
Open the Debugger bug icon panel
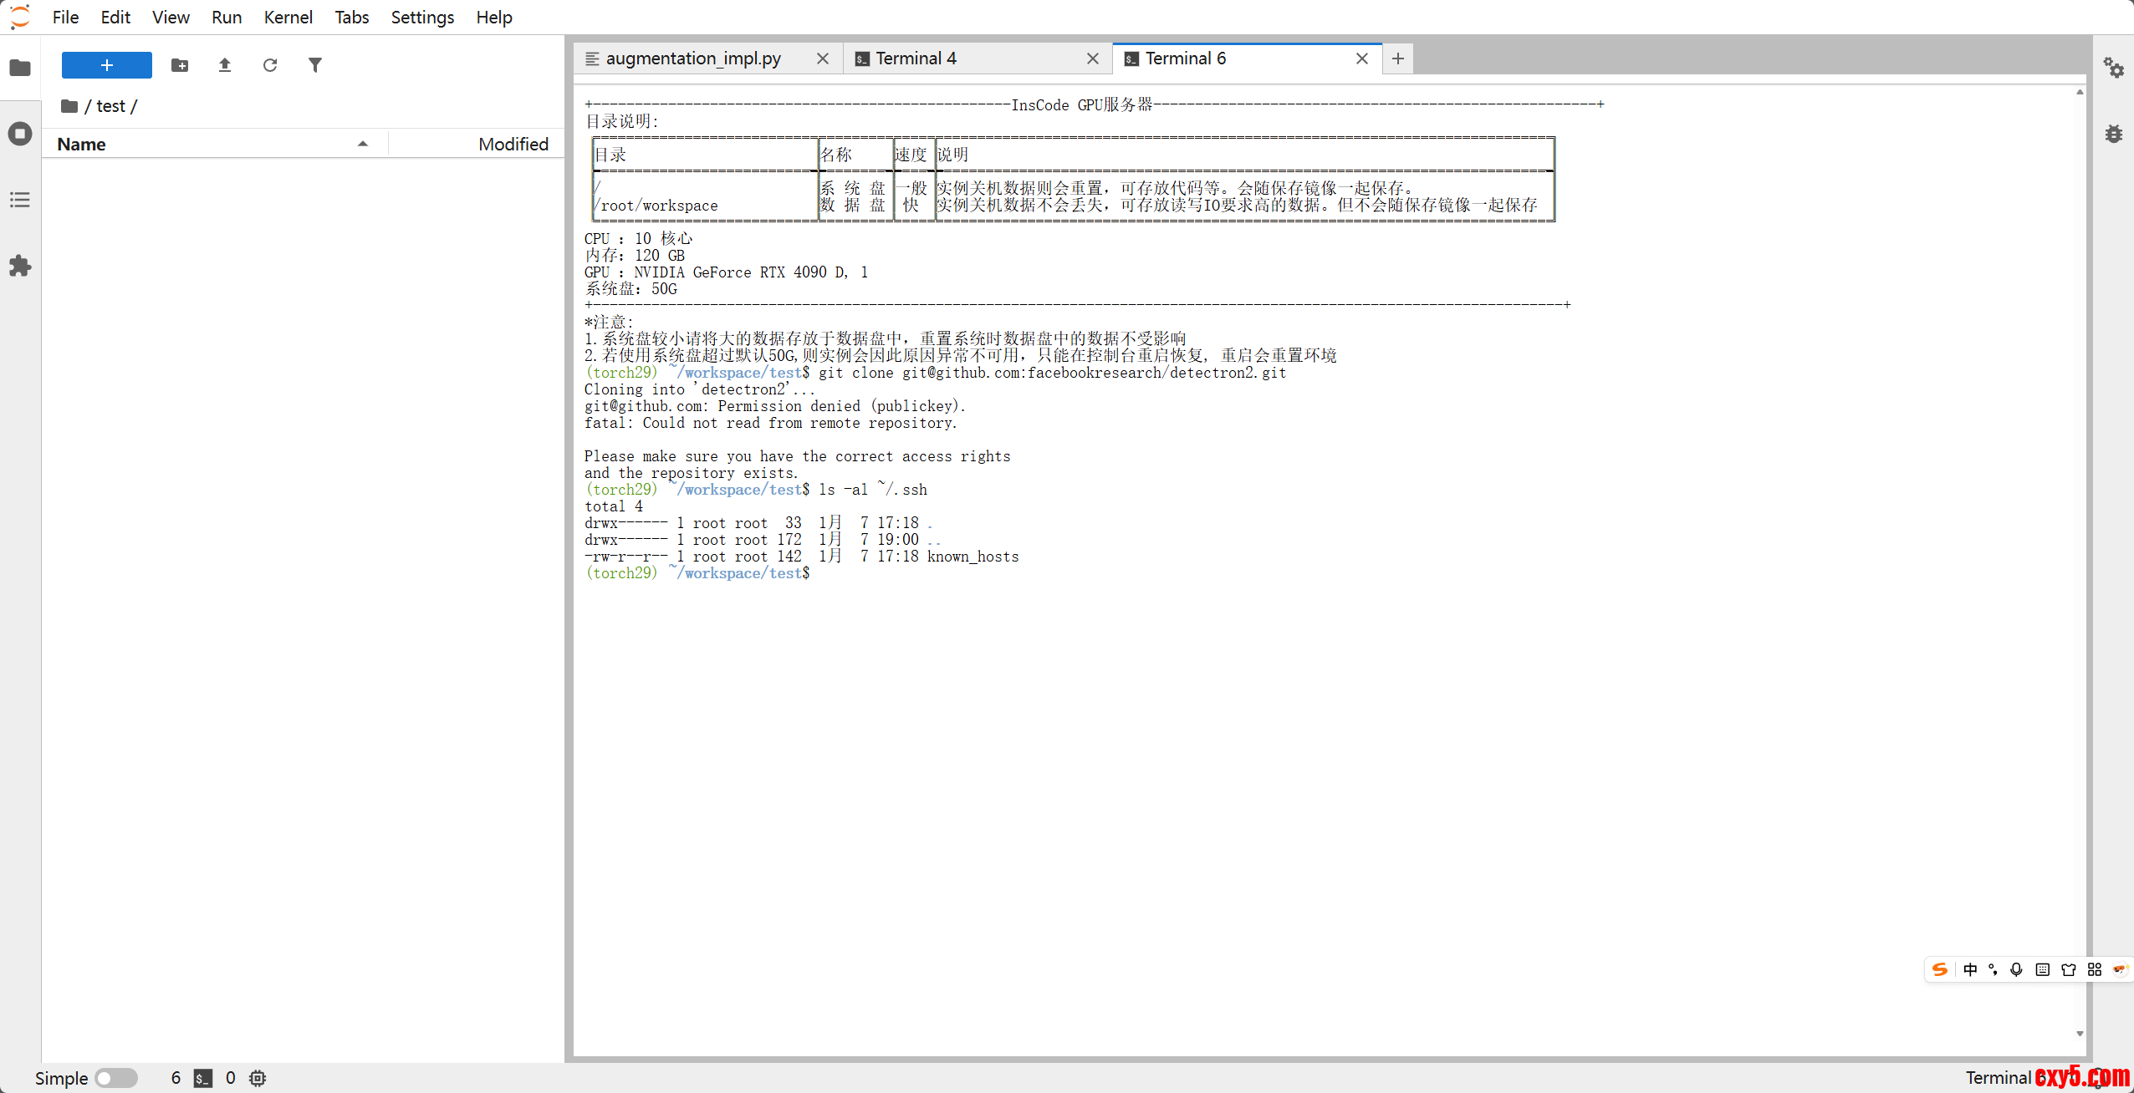2113,134
